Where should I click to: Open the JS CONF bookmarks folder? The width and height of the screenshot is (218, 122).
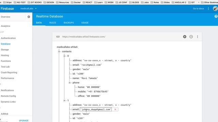coord(121,2)
